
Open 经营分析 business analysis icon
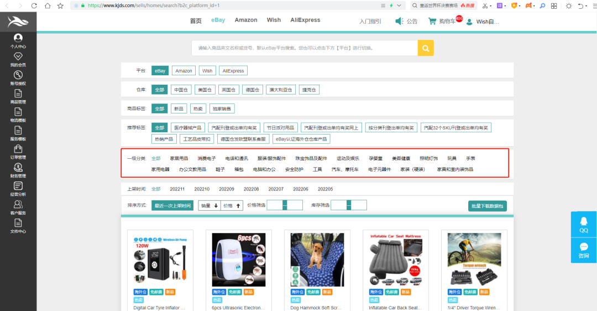(18, 185)
